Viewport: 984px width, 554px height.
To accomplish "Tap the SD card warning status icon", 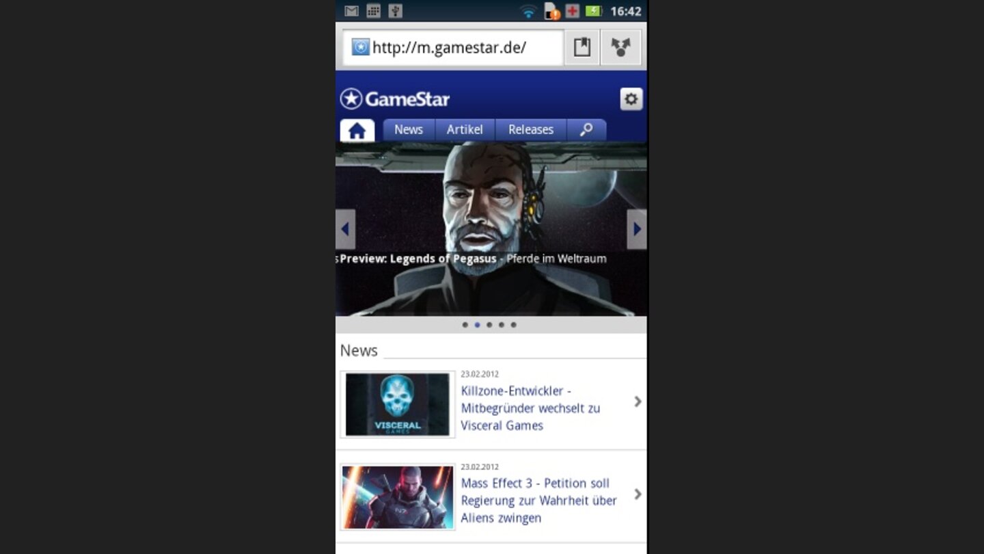I will pyautogui.click(x=551, y=11).
